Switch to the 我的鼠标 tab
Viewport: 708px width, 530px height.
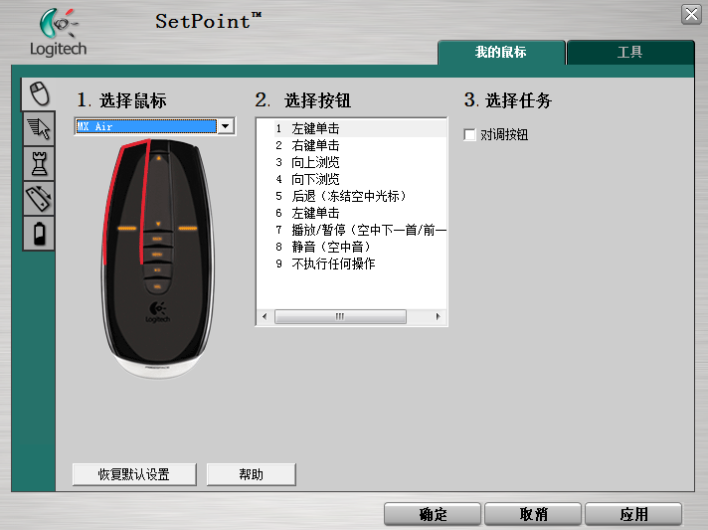point(501,53)
